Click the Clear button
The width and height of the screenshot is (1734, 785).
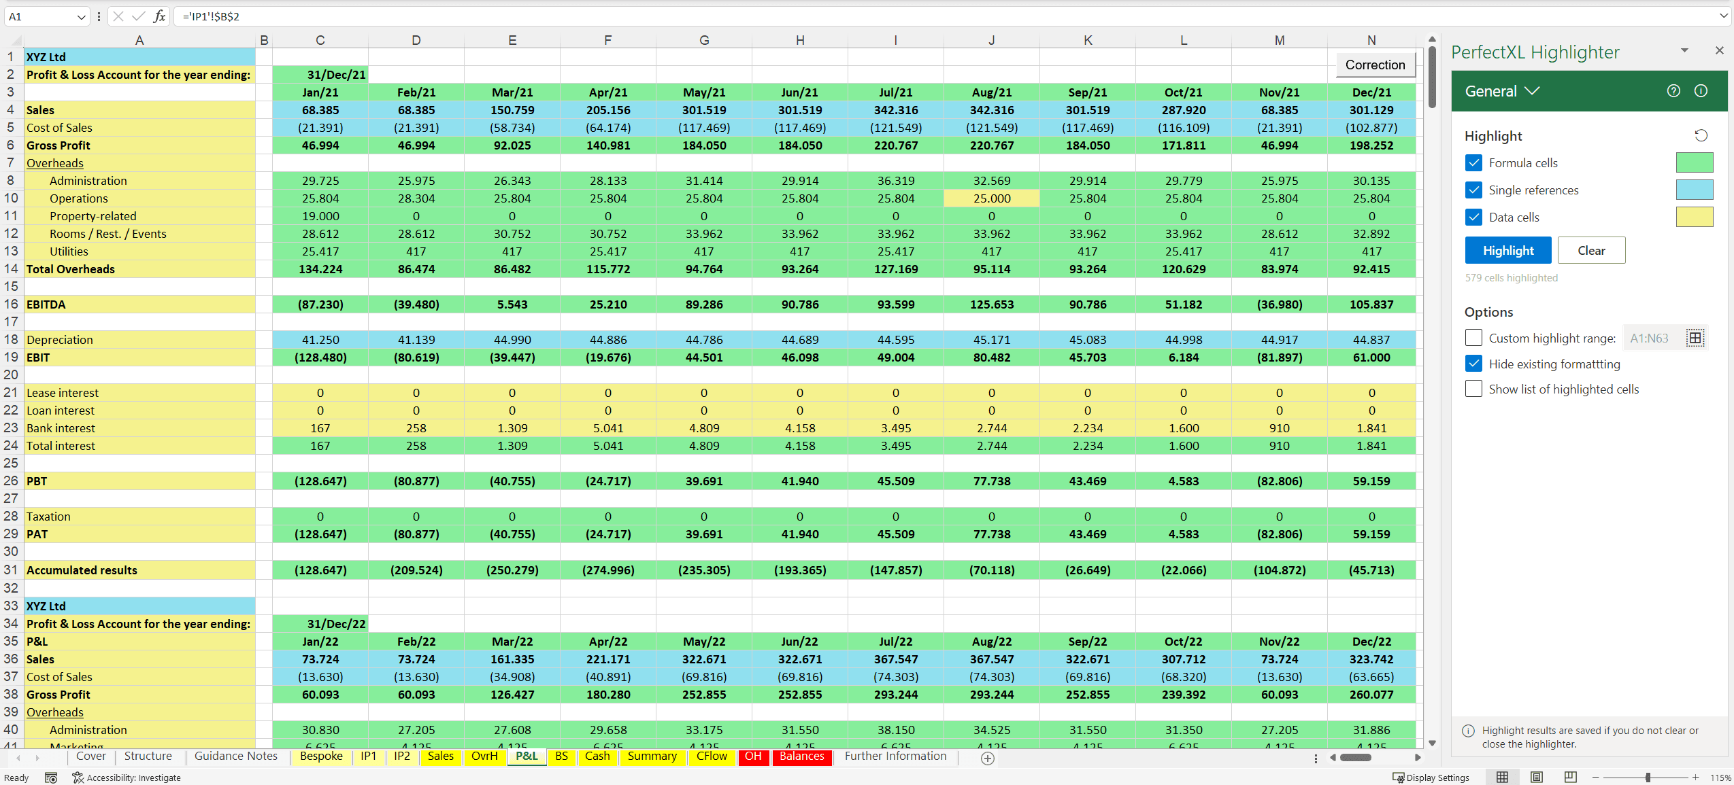click(1590, 250)
